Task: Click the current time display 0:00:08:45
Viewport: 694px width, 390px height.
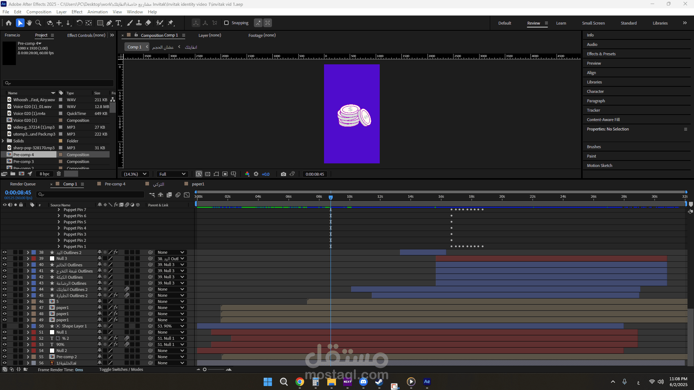Action: point(18,193)
